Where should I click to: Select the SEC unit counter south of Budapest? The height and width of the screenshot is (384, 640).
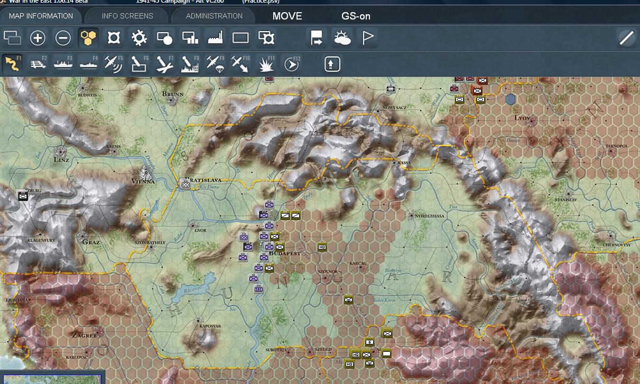click(x=258, y=289)
